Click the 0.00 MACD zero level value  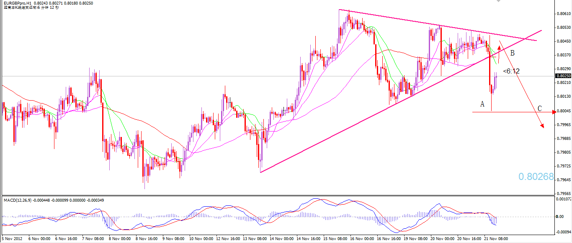coord(559,217)
